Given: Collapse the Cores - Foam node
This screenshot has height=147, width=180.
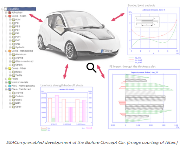Looking at the screenshot, I should coord(6,16).
